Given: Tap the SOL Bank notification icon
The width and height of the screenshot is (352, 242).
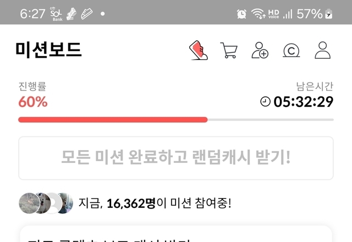Looking at the screenshot, I should 56,14.
